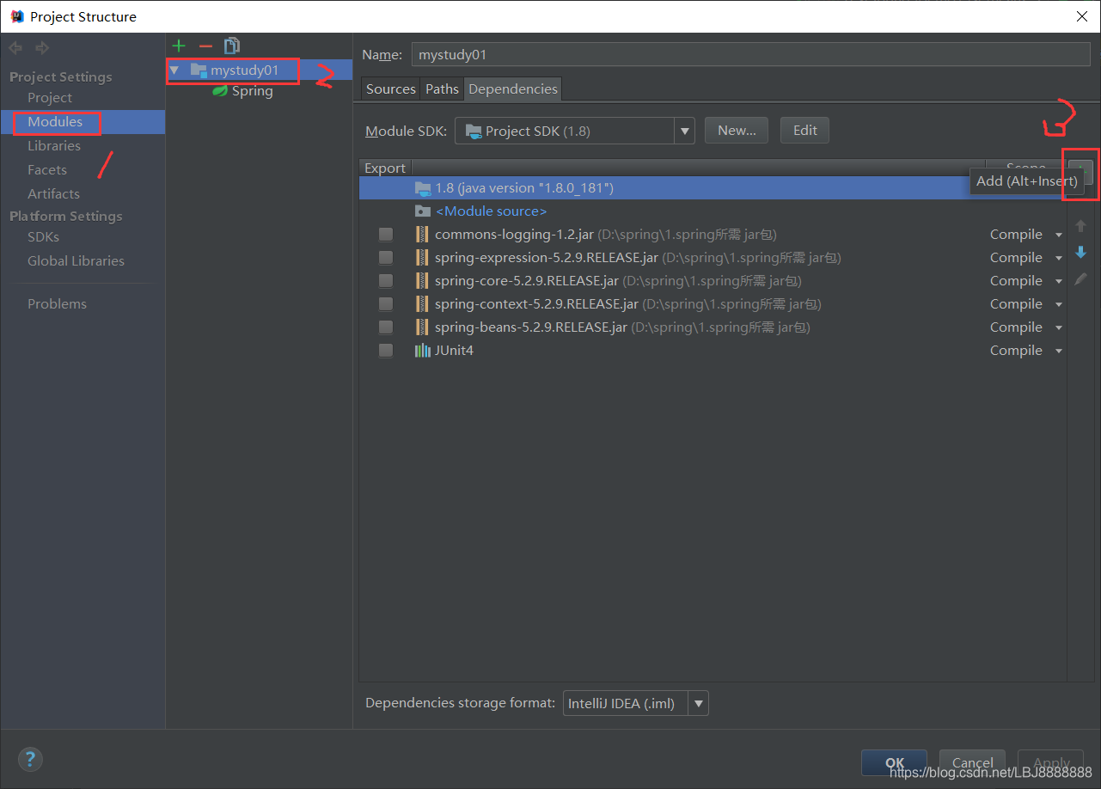Screen dimensions: 1101x789
Task: Click the spring-context jar archive icon
Action: click(x=422, y=303)
